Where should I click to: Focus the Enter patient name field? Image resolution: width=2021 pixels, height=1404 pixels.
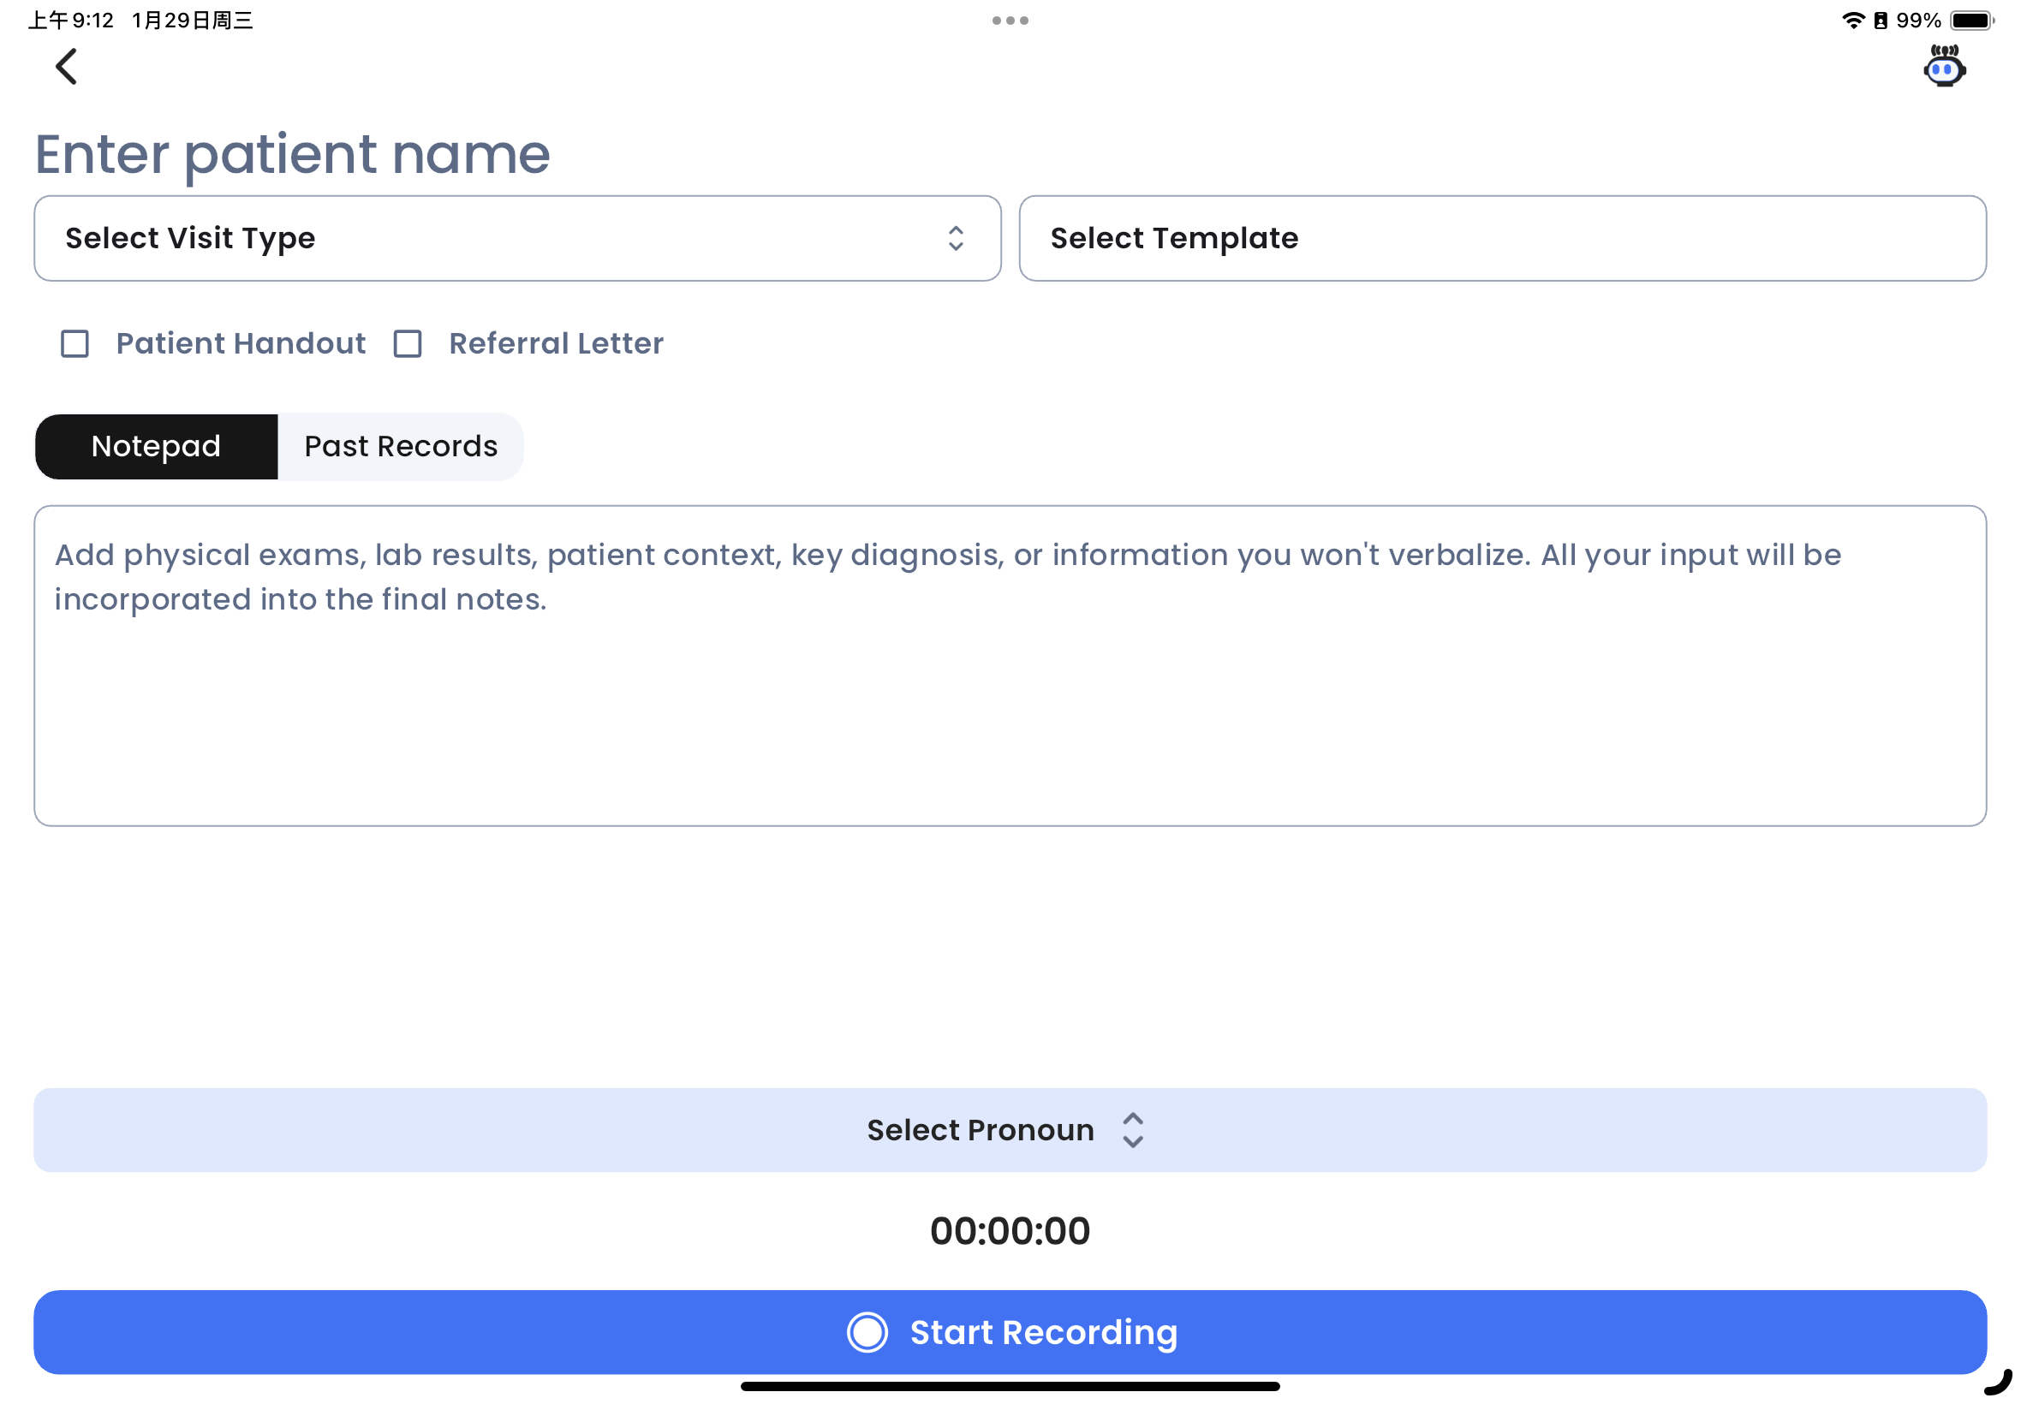click(293, 154)
